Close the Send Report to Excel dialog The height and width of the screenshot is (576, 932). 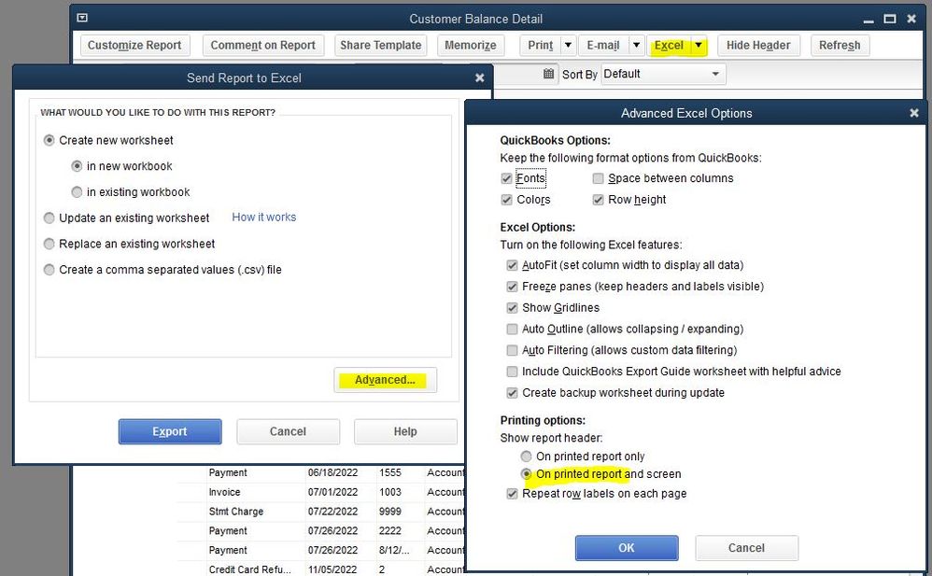480,77
